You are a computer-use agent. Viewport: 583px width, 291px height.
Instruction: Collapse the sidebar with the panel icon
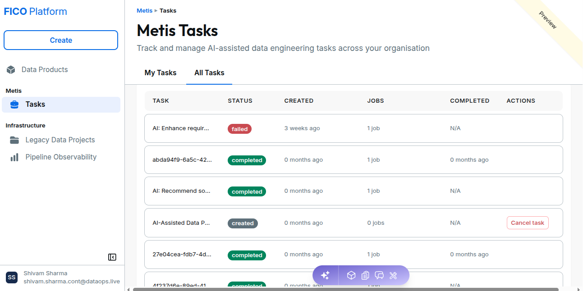112,257
